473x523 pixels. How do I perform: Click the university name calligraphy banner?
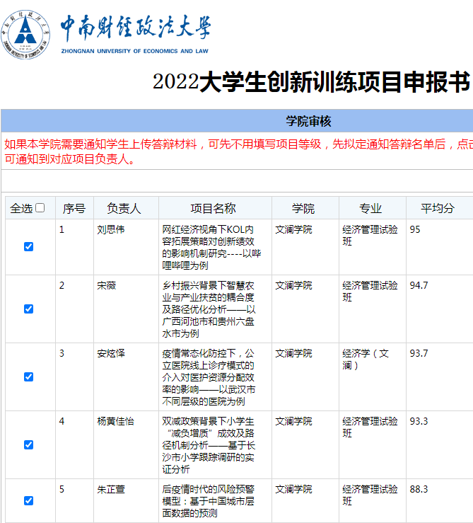134,30
